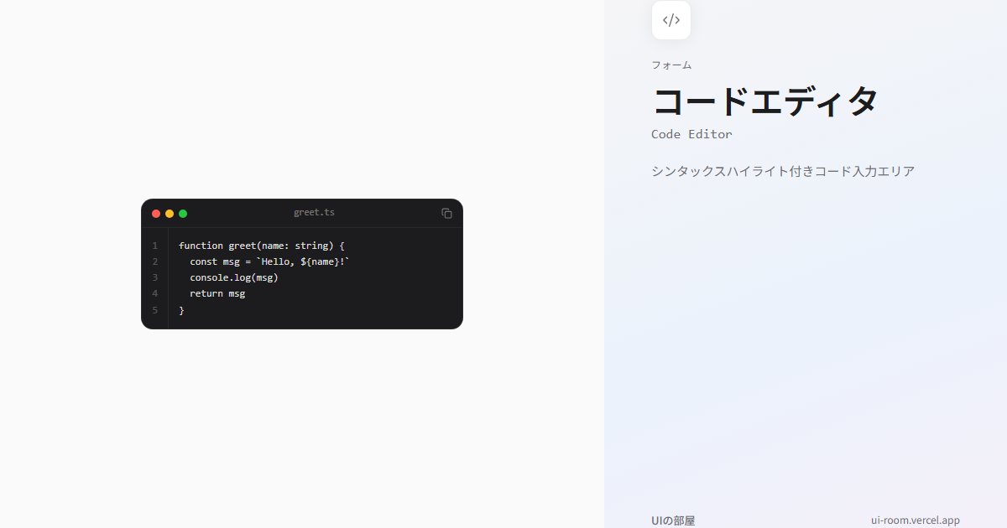This screenshot has height=528, width=1007.
Task: Click the closing brace on line 5
Action: 181,310
